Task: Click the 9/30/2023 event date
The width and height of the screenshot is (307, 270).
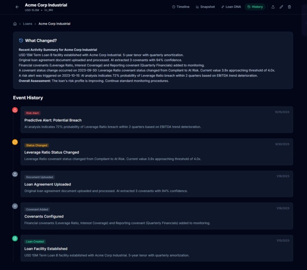Action: 282,144
